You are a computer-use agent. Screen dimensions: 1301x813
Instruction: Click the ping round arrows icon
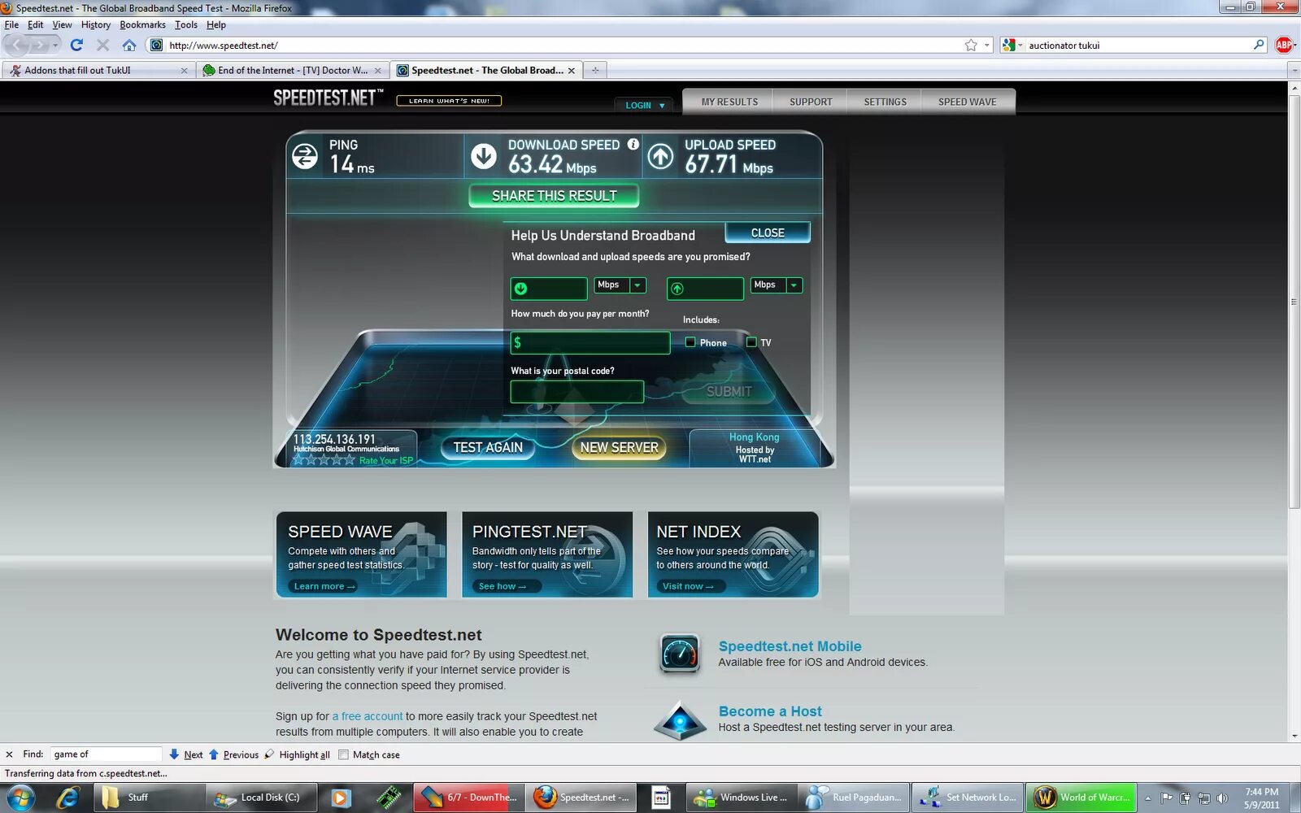point(305,155)
